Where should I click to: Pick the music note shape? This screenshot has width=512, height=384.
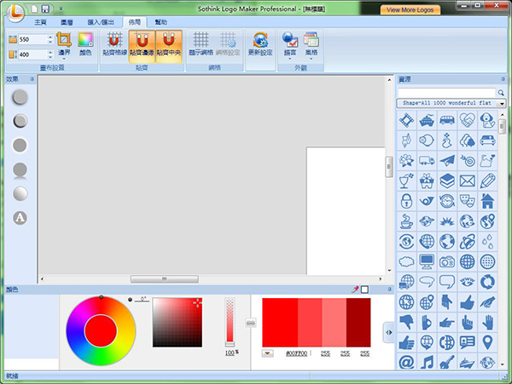(427, 362)
